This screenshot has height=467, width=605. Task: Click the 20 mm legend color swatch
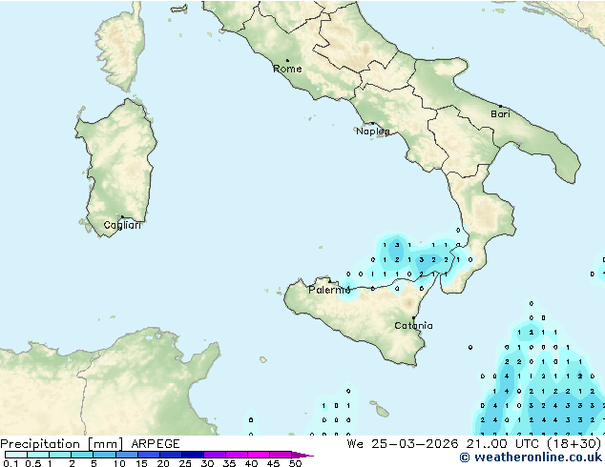(170, 455)
